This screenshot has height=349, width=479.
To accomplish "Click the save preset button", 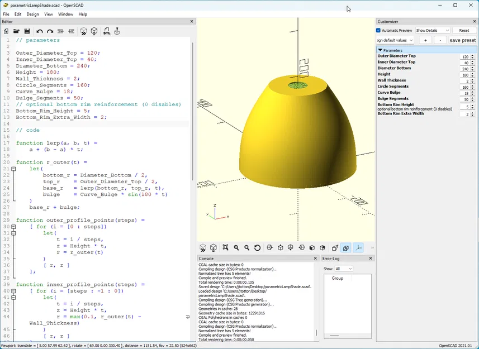I will coord(462,40).
